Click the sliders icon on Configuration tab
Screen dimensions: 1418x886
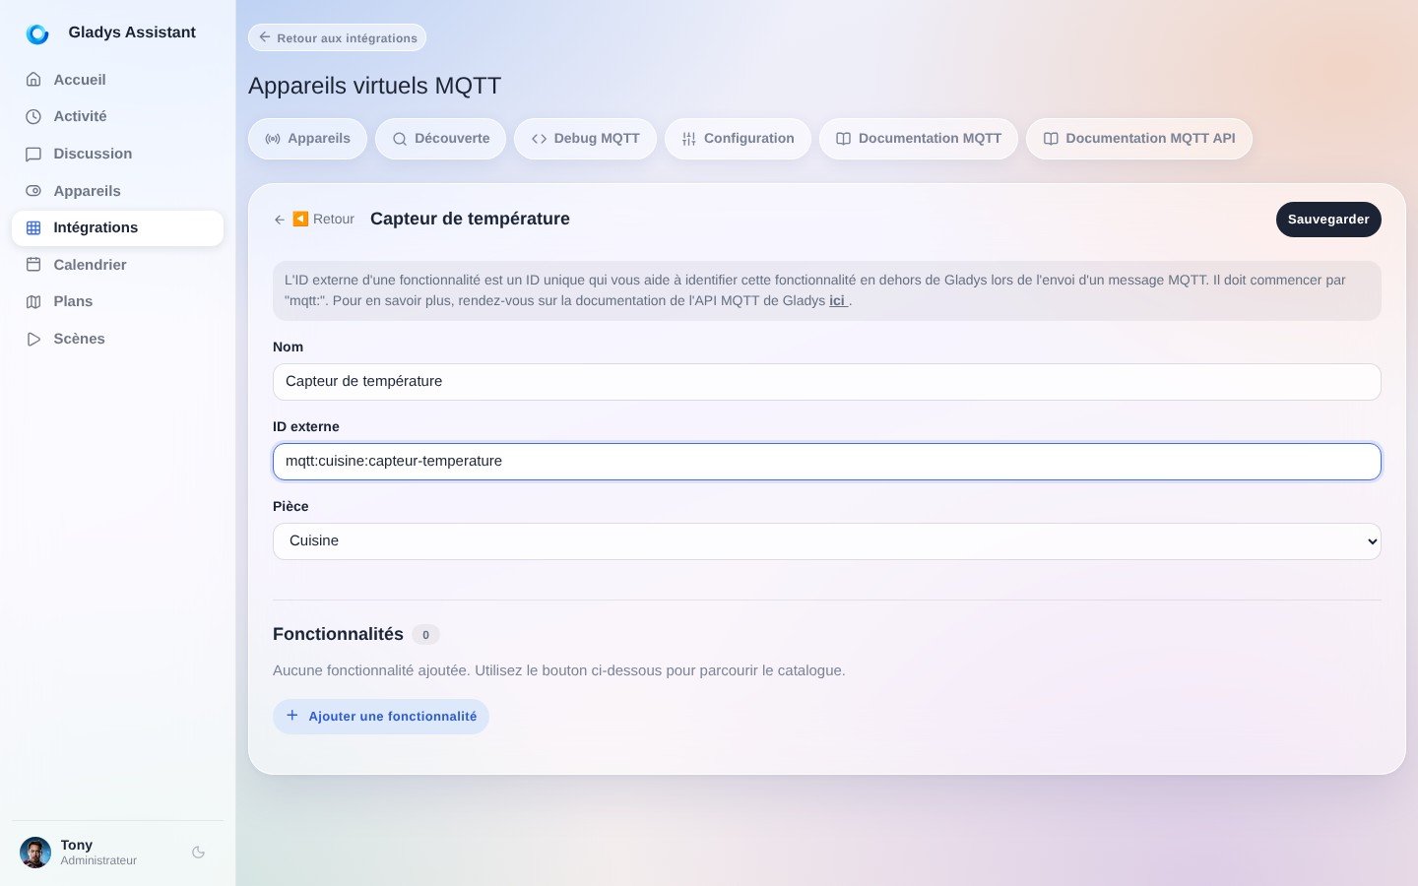(689, 139)
